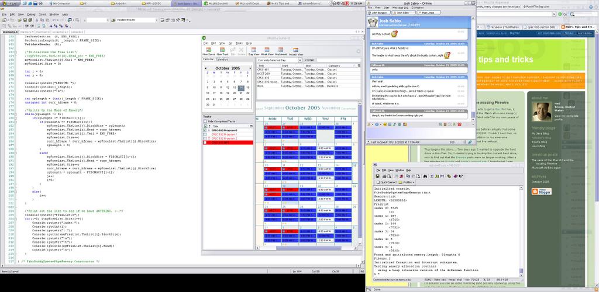
Task: Click the Blogger badge icon
Action: coord(541,192)
